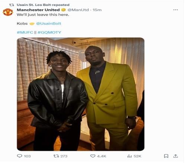This screenshot has height=163, width=186.
Task: Click the 15m timestamp
Action: [97, 10]
